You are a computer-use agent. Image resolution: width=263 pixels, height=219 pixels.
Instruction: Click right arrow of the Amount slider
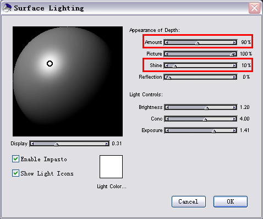[x=234, y=42]
